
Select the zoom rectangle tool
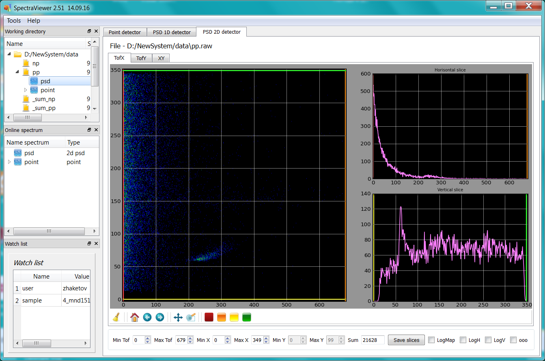click(x=191, y=317)
